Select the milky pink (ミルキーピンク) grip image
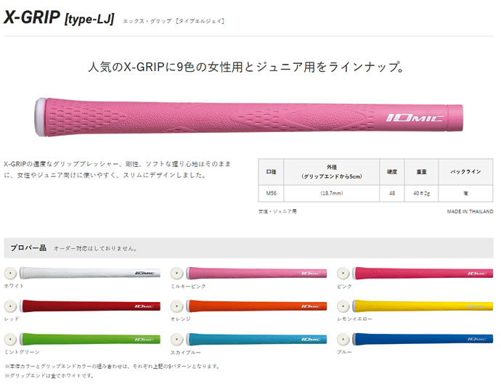 [x=256, y=273]
